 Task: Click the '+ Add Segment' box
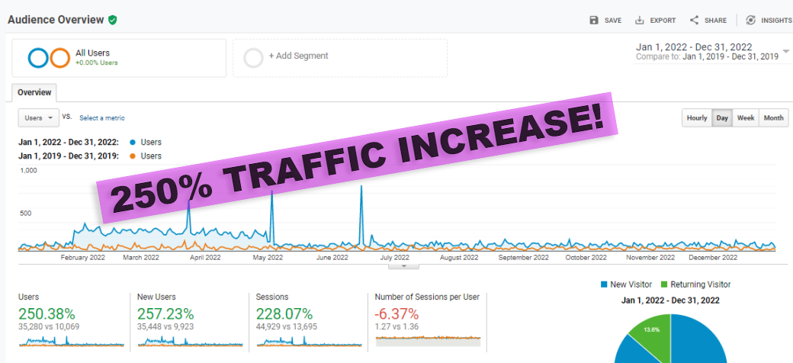click(339, 58)
